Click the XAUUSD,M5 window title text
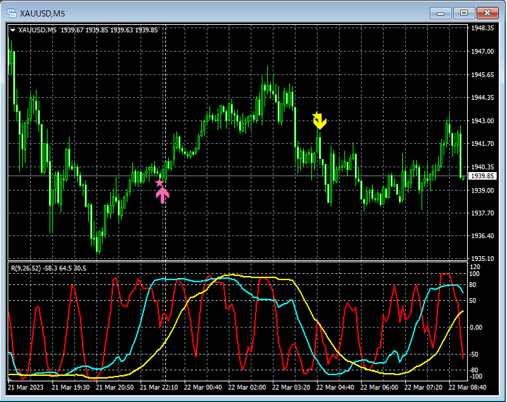 point(42,14)
